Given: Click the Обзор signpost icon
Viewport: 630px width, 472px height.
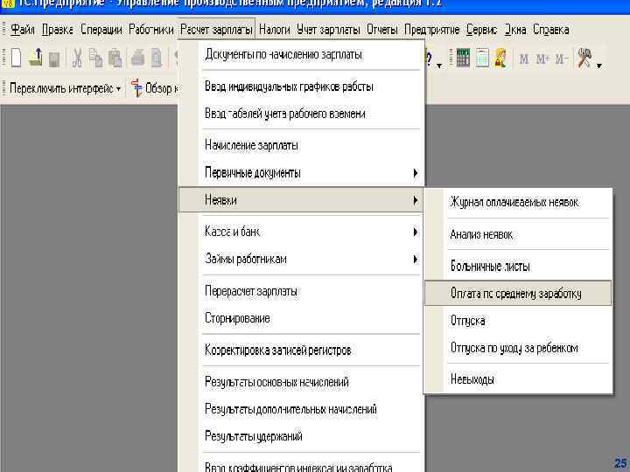Looking at the screenshot, I should pos(136,87).
